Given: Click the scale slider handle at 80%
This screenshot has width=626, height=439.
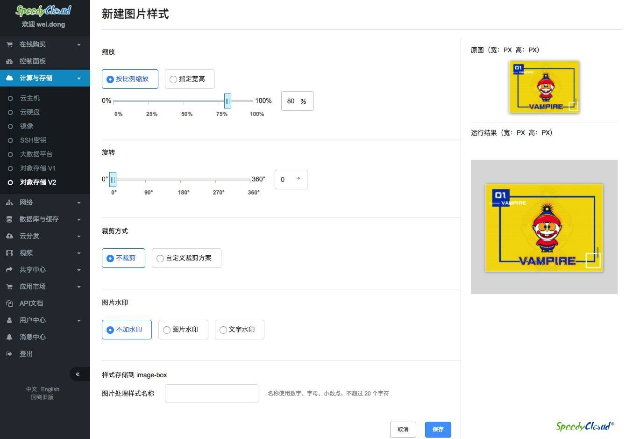Looking at the screenshot, I should click(x=228, y=101).
